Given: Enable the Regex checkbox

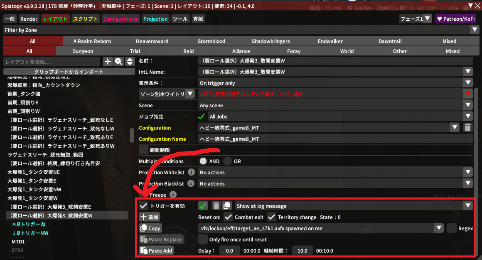Looking at the screenshot, I should 452,228.
